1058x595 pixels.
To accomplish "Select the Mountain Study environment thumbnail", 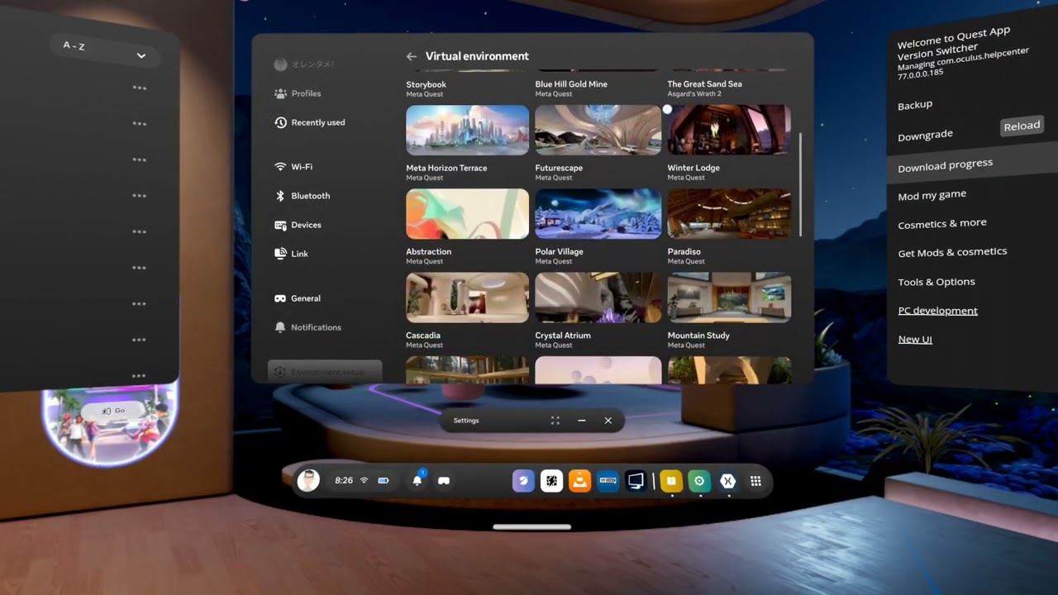I will [729, 297].
